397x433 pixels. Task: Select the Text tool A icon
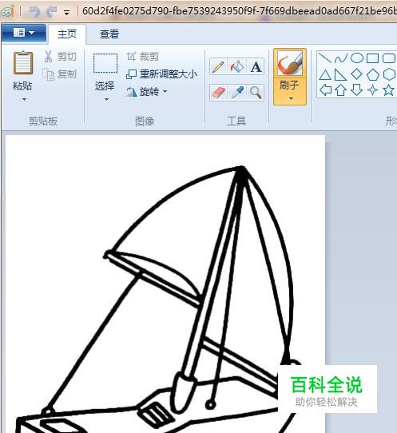click(256, 66)
